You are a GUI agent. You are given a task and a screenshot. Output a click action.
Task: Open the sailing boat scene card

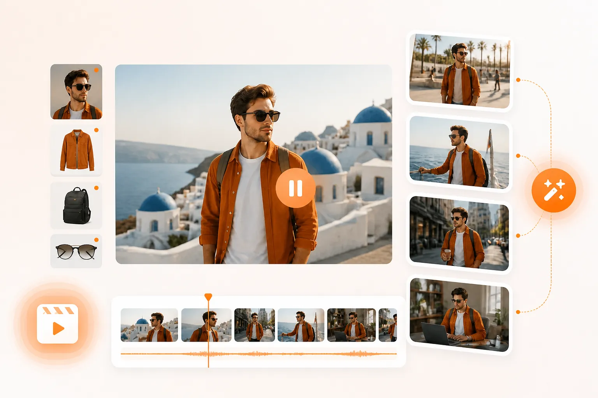click(x=459, y=152)
